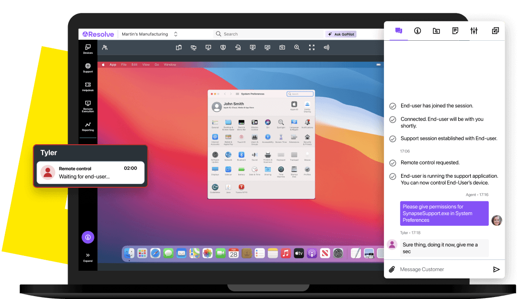The height and width of the screenshot is (299, 532).
Task: Click John Smith's profile in System Preferences
Action: [233, 106]
